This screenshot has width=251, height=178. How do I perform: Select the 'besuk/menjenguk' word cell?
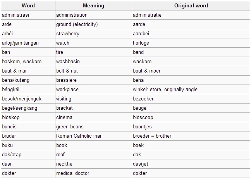28,99
